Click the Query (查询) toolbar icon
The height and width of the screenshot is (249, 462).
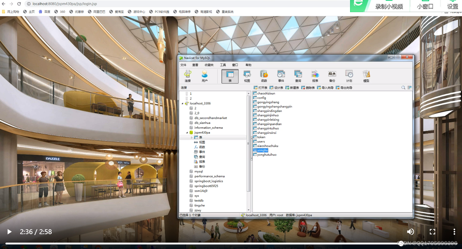(x=298, y=76)
